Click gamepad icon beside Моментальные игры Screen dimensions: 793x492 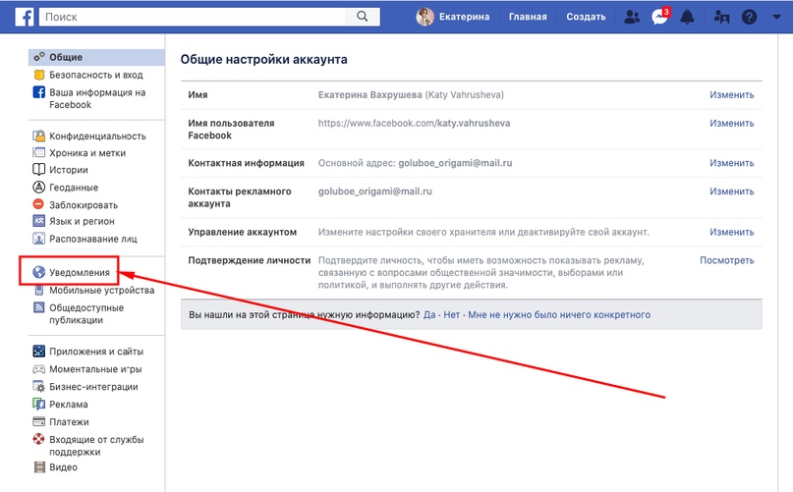39,369
